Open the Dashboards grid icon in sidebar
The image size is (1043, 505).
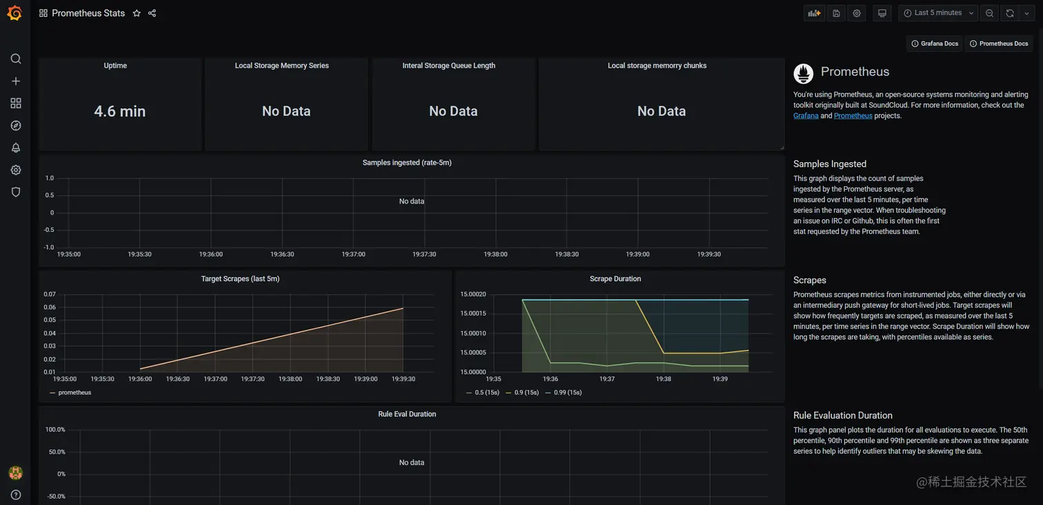(x=16, y=103)
